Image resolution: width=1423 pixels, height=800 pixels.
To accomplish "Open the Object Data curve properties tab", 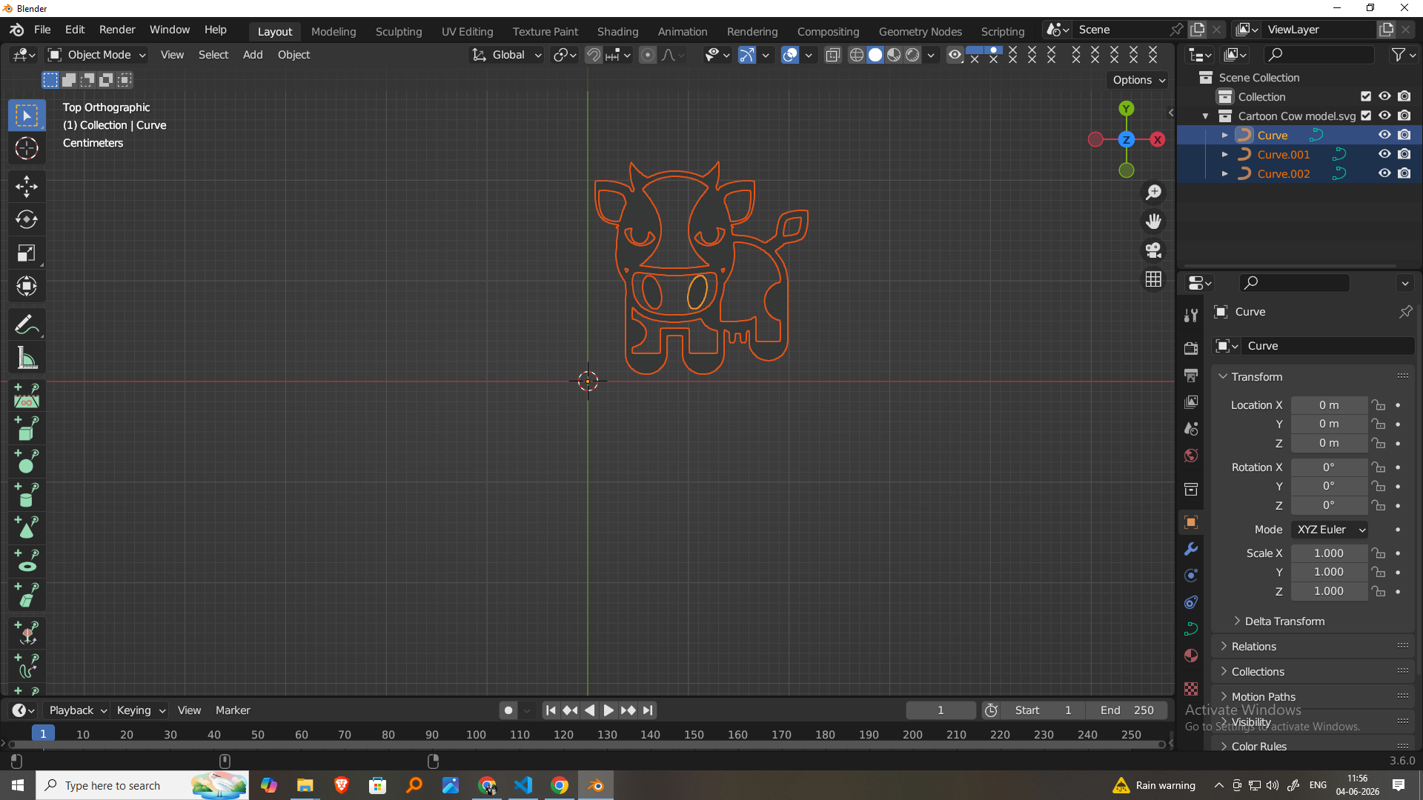I will pyautogui.click(x=1191, y=629).
